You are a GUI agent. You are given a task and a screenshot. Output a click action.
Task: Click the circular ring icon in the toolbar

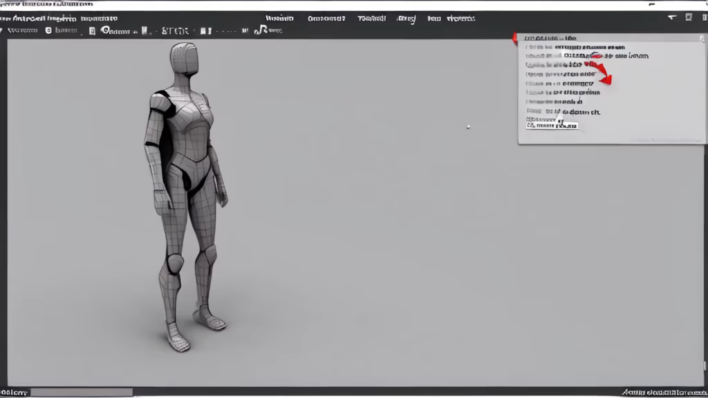[106, 30]
